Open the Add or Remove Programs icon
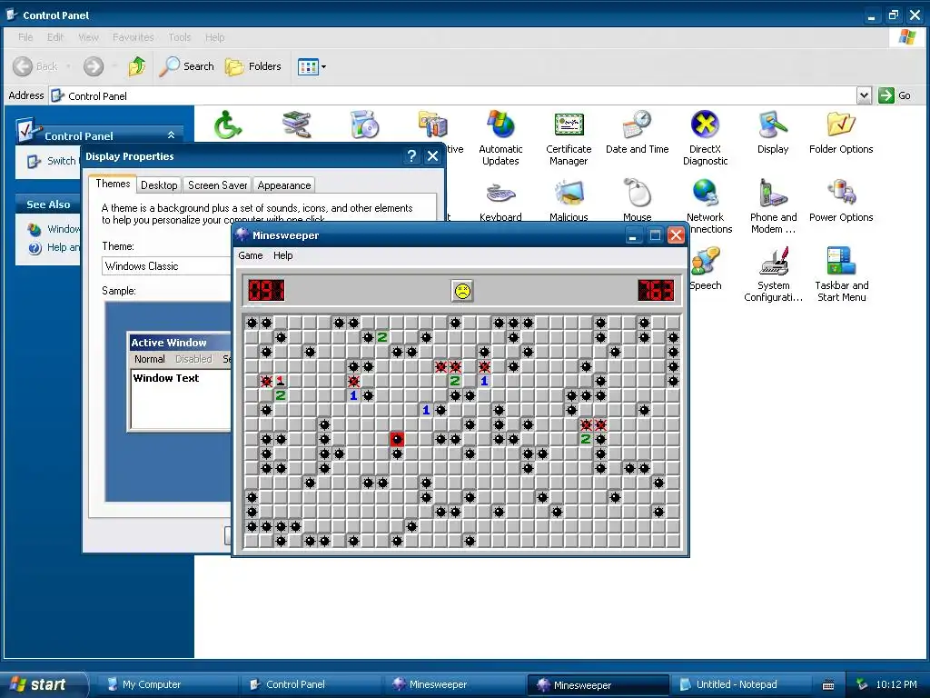 coord(364,125)
